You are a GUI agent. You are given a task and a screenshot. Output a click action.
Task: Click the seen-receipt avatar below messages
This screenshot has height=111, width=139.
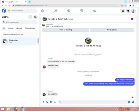(x=133, y=97)
